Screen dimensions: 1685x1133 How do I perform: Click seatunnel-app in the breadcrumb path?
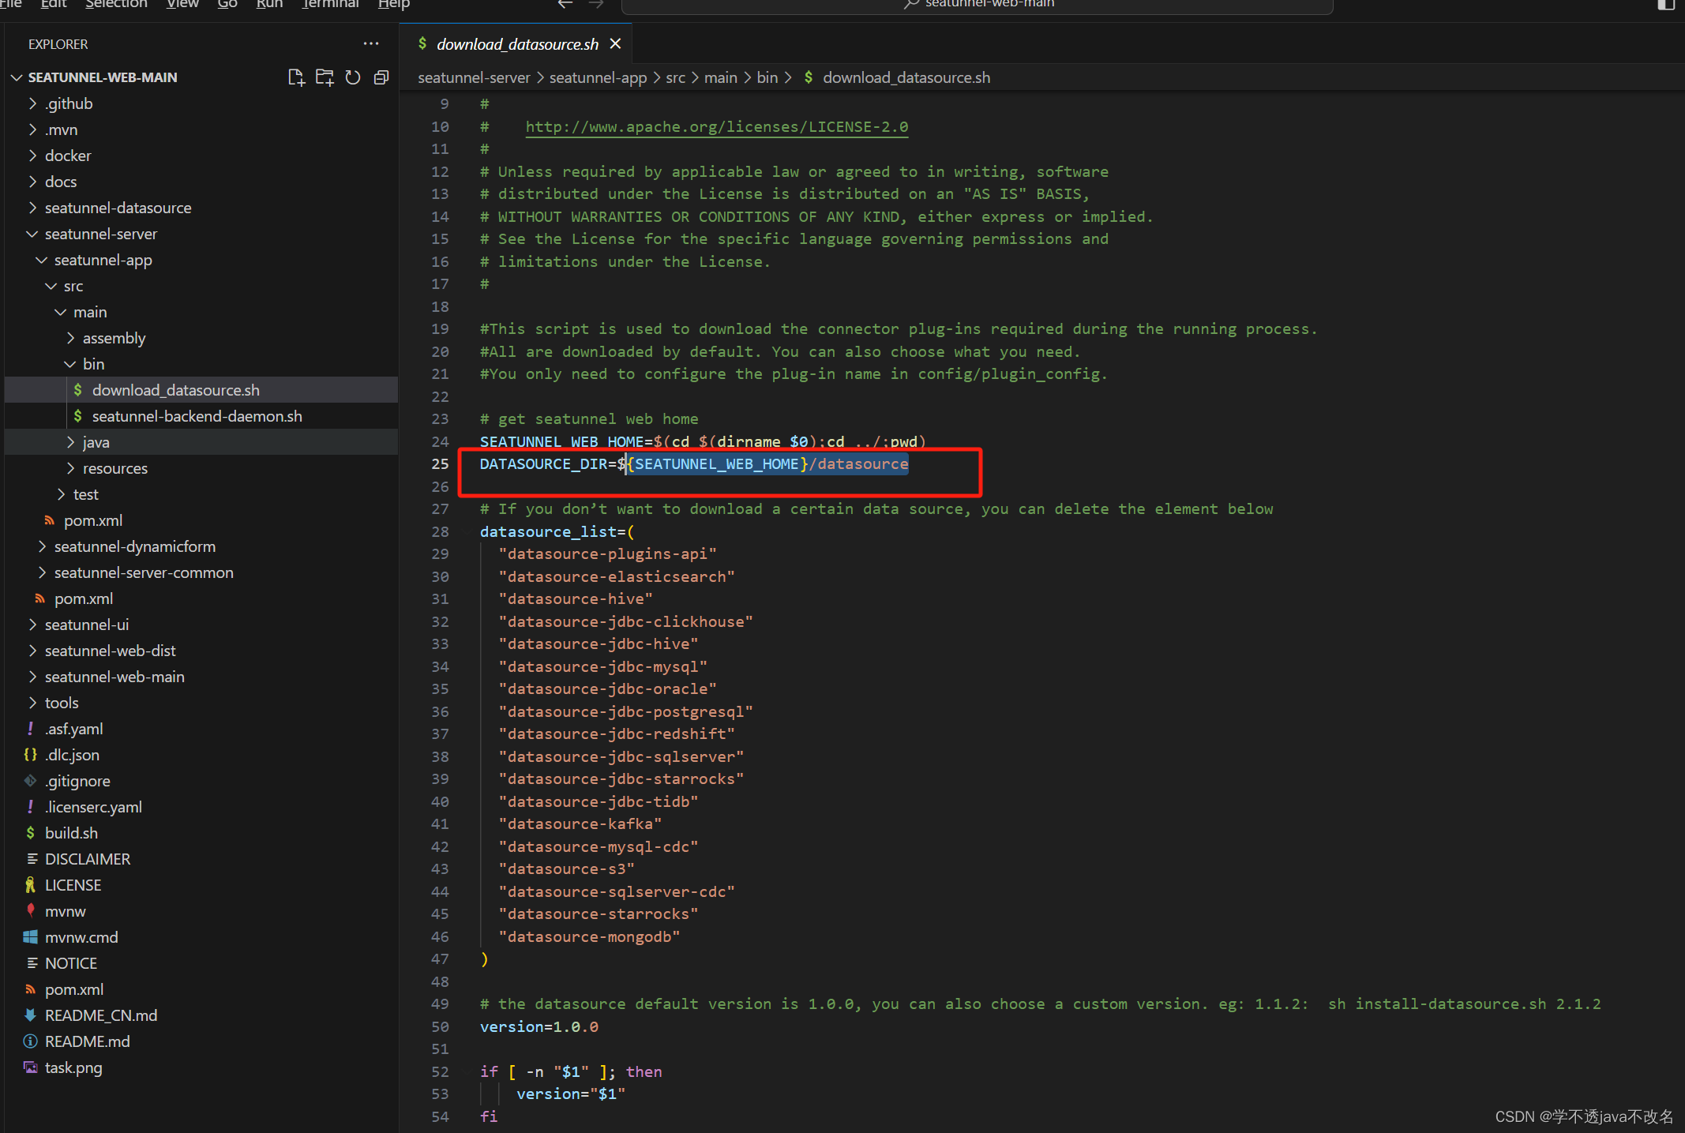[x=598, y=77]
